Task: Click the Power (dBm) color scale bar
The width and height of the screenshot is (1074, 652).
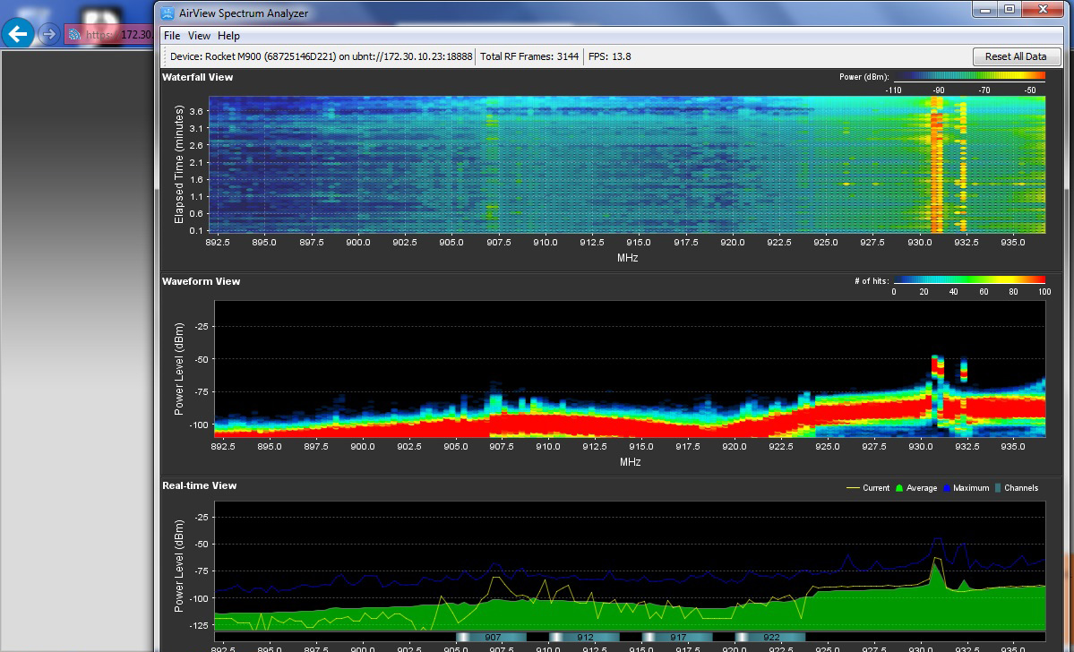Action: (x=969, y=77)
